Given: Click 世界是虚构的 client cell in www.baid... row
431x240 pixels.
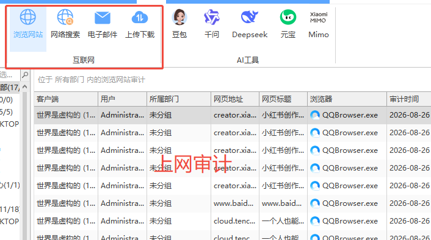Looking at the screenshot, I should (x=66, y=203).
